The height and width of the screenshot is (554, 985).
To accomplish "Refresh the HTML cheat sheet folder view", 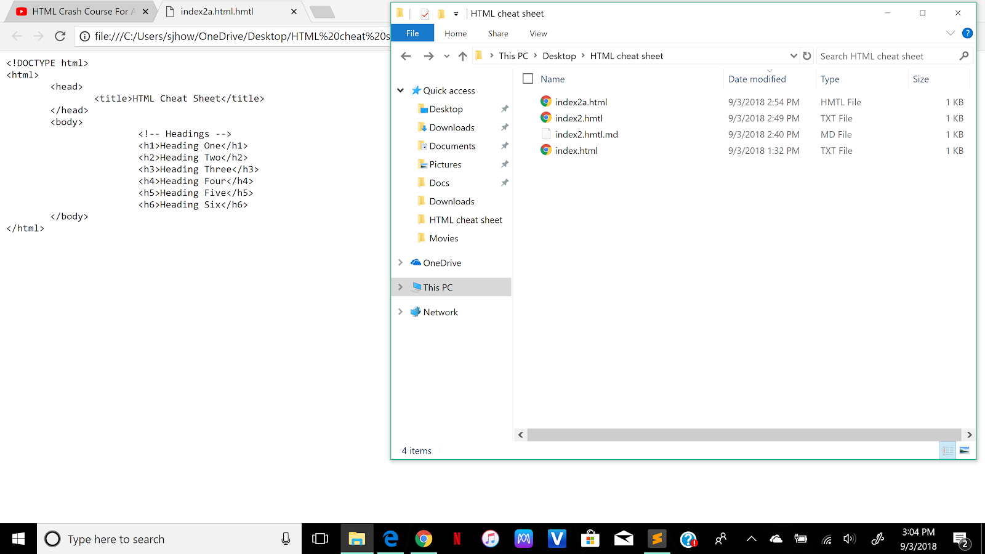I will click(807, 55).
